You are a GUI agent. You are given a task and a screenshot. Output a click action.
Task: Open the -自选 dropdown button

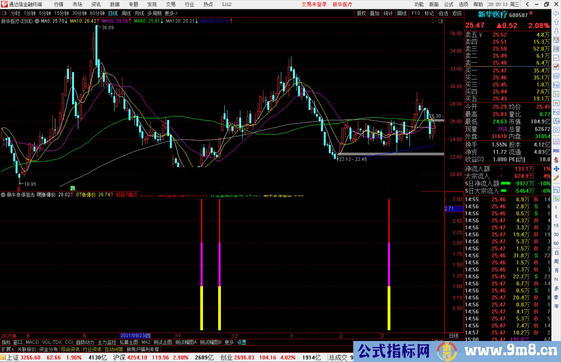443,13
